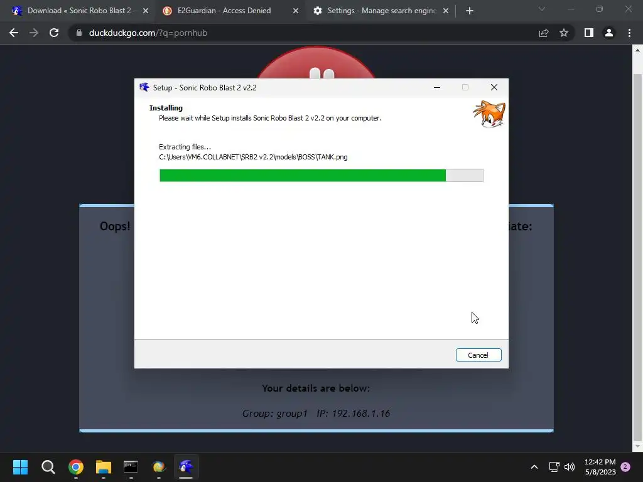The height and width of the screenshot is (482, 643).
Task: Cancel the Sonic Robo Blast 2 installation
Action: (x=478, y=355)
